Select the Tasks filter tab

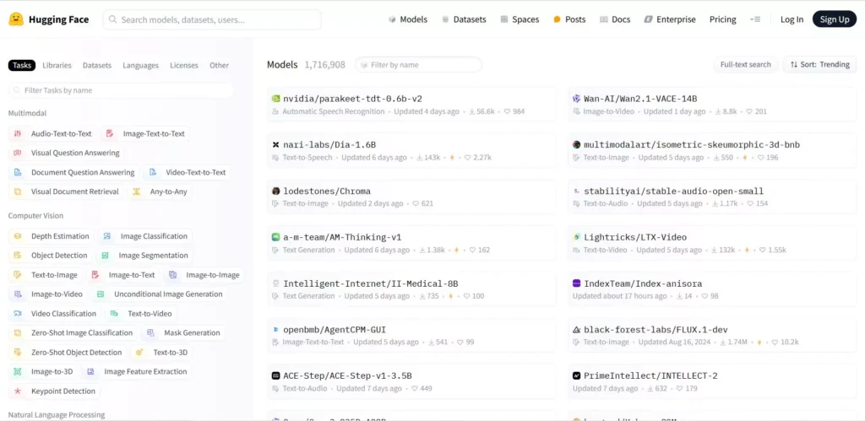(22, 65)
